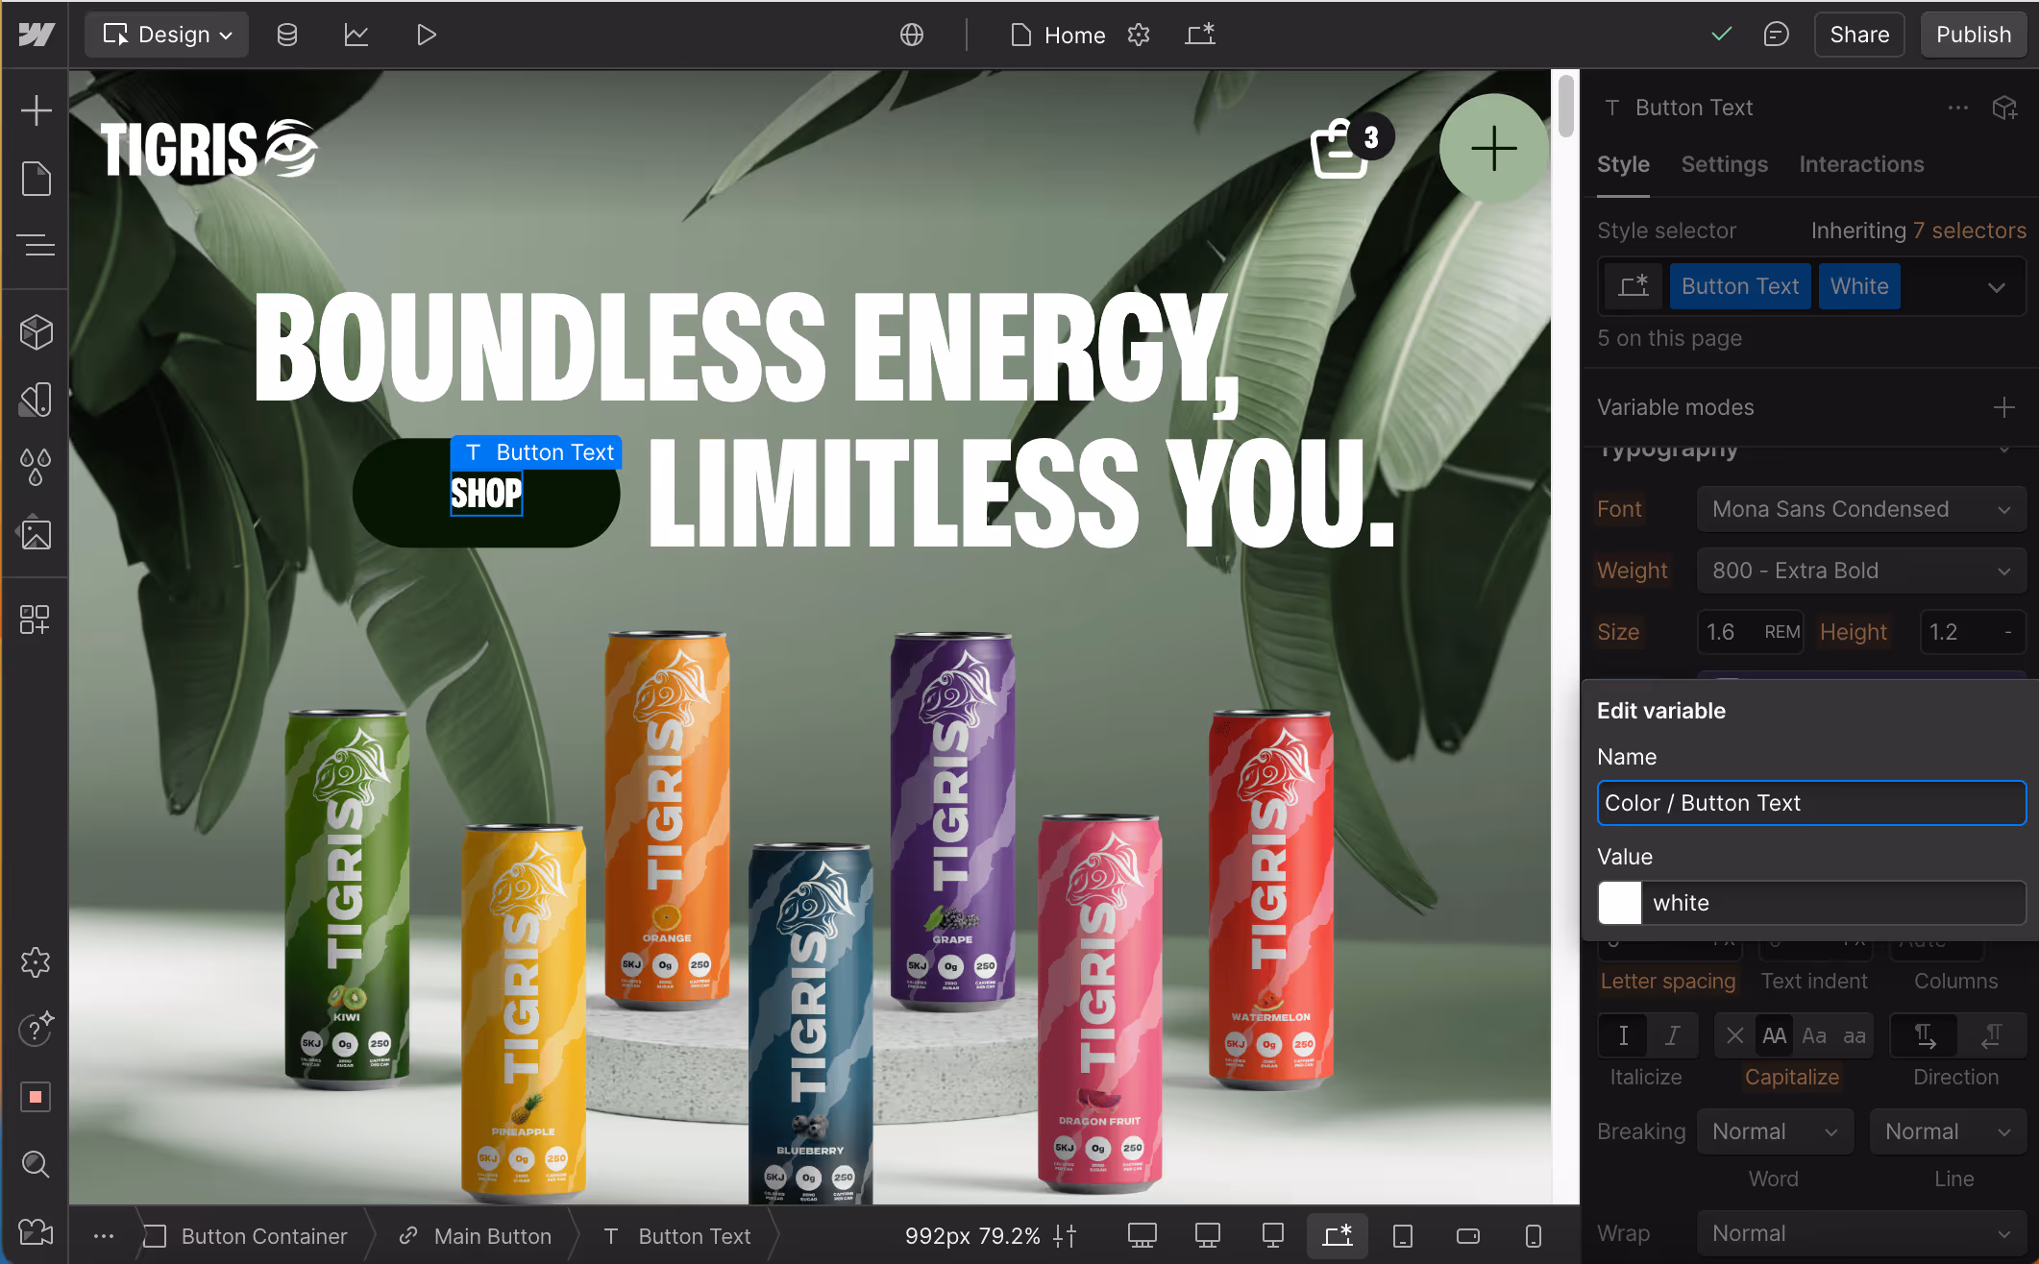Open the localization globe icon
Screen dimensions: 2039x1264
point(912,35)
